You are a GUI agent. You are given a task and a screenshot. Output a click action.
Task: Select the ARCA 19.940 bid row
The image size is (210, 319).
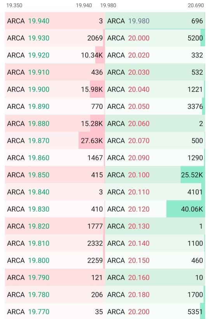pyautogui.click(x=55, y=21)
